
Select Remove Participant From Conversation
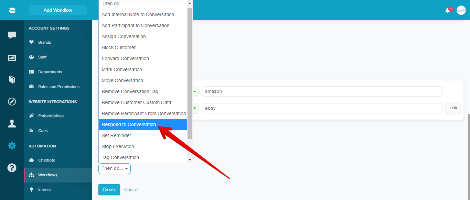(x=143, y=113)
